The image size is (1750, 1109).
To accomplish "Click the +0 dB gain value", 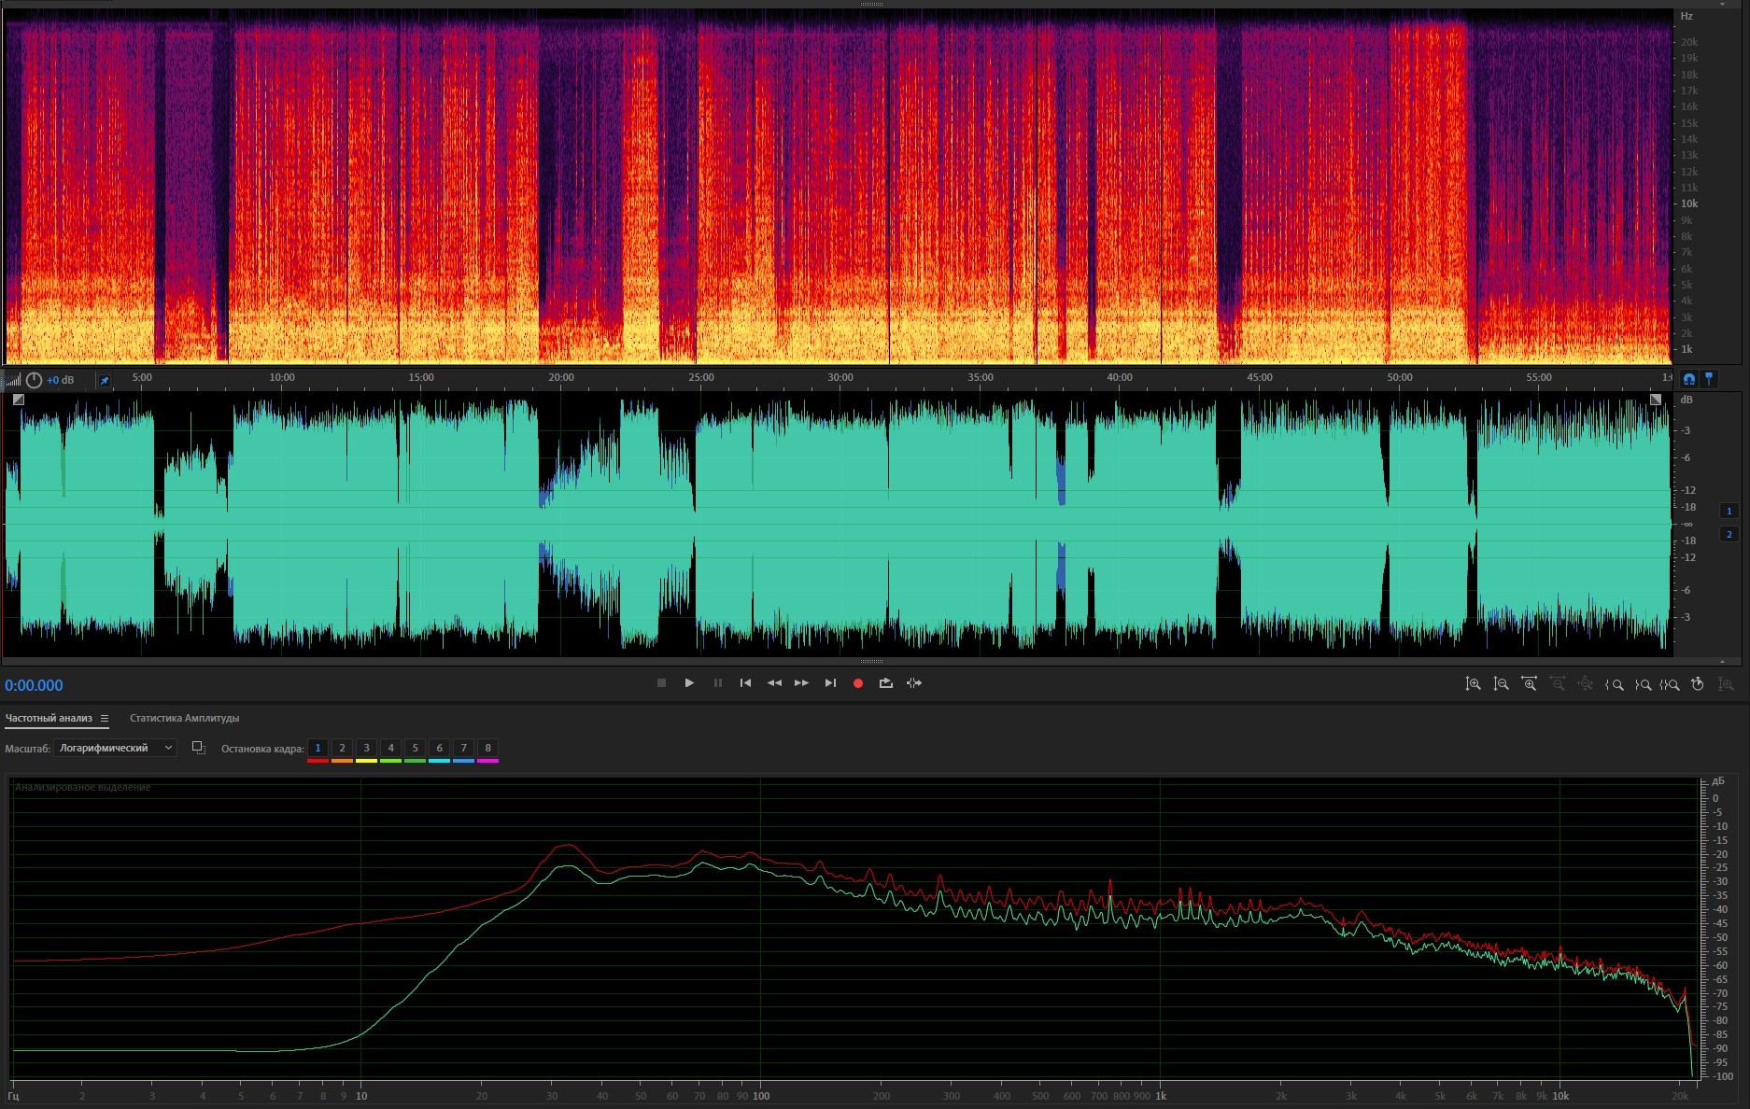I will [x=60, y=380].
